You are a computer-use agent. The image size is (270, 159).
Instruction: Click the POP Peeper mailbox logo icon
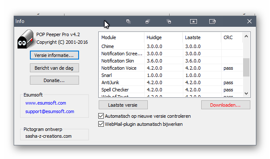coord(26,39)
